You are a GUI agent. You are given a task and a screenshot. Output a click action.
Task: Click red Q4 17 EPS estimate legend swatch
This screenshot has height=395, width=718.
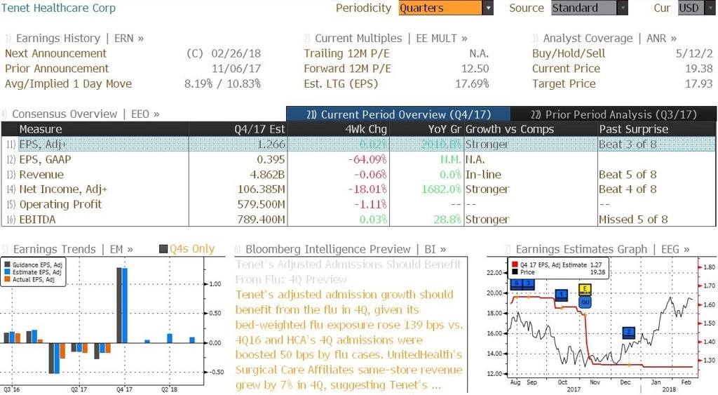515,265
